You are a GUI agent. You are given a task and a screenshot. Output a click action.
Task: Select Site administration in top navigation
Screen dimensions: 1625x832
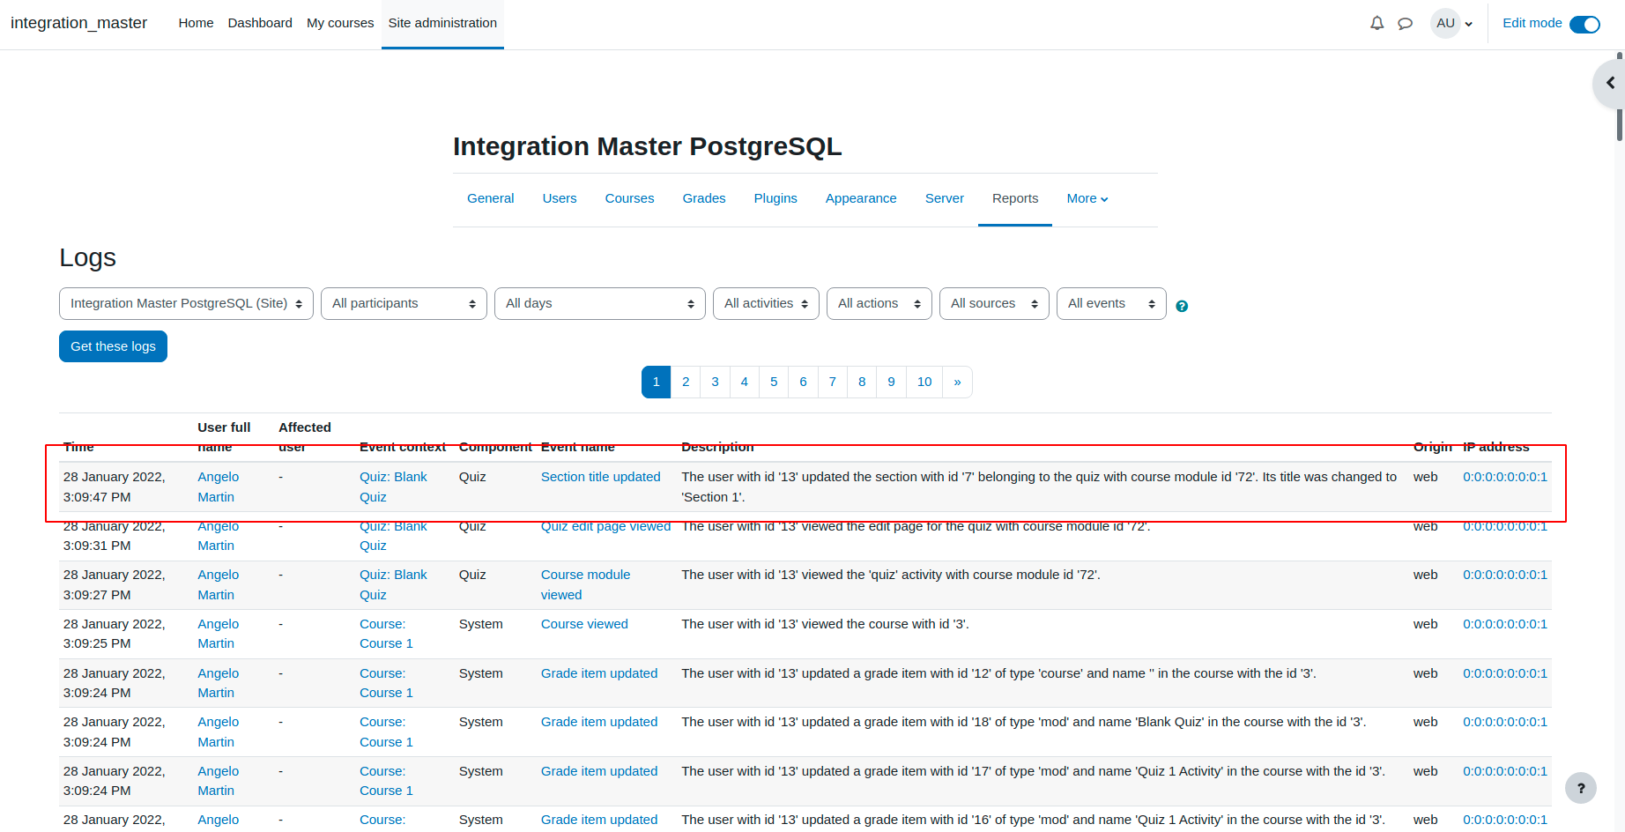pyautogui.click(x=442, y=23)
